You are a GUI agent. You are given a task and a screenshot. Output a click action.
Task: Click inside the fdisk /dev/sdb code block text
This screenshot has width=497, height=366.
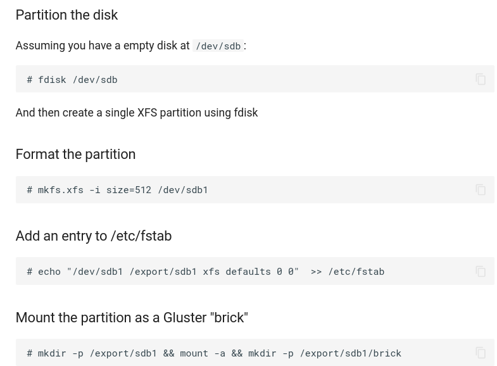77,80
